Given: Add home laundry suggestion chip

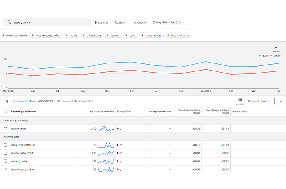Looking at the screenshot, I should (152, 35).
